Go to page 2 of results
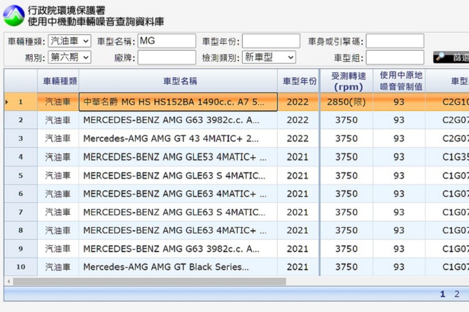The width and height of the screenshot is (469, 312). click(456, 294)
